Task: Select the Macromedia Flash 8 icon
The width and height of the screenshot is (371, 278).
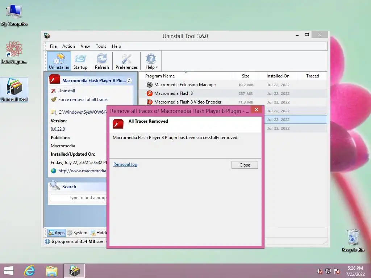Action: (x=150, y=93)
